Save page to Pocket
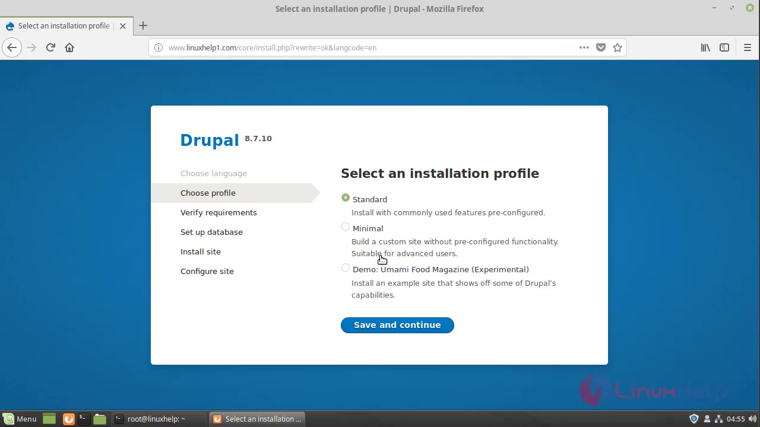This screenshot has width=760, height=427. pyautogui.click(x=601, y=47)
